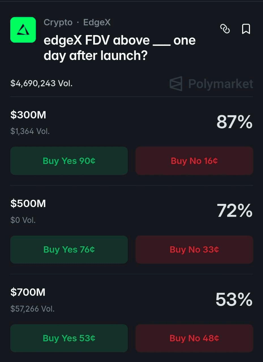Select the $300M outcome label

click(28, 115)
